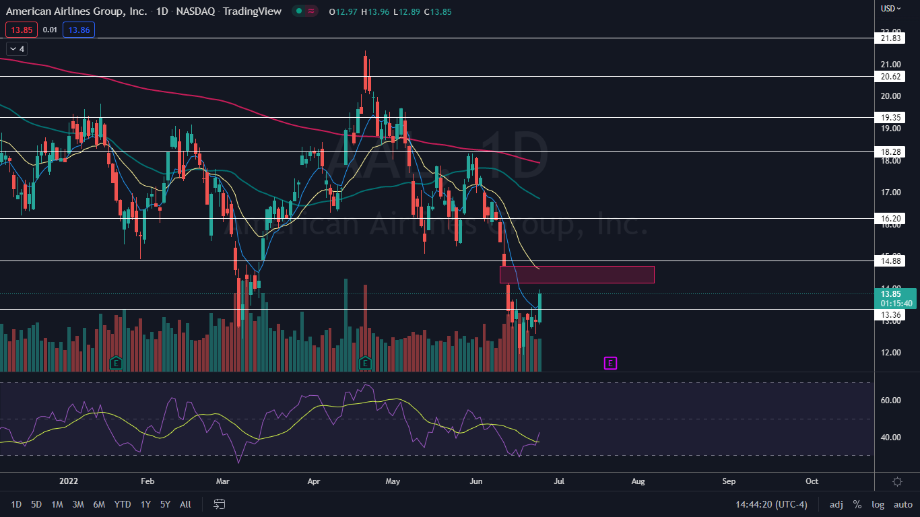Select the 3M time range
Image resolution: width=920 pixels, height=517 pixels.
click(x=78, y=504)
